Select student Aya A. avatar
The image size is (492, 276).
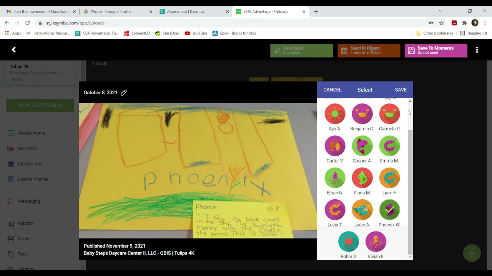pyautogui.click(x=335, y=114)
